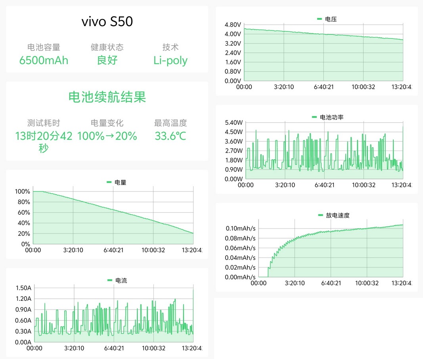The height and width of the screenshot is (359, 423).
Task: Toggle the 电流 chart legend marker
Action: click(109, 280)
